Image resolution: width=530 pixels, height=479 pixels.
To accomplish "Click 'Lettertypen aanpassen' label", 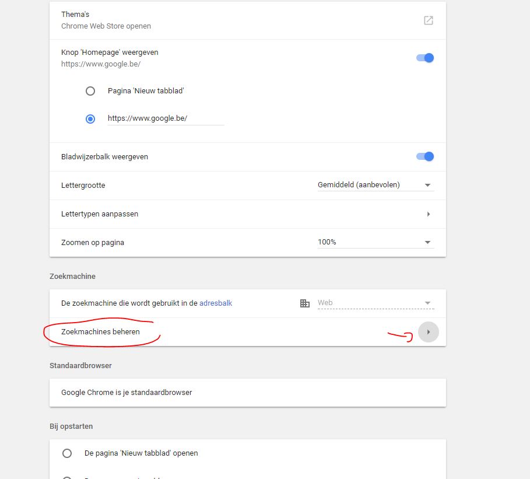I will [100, 214].
